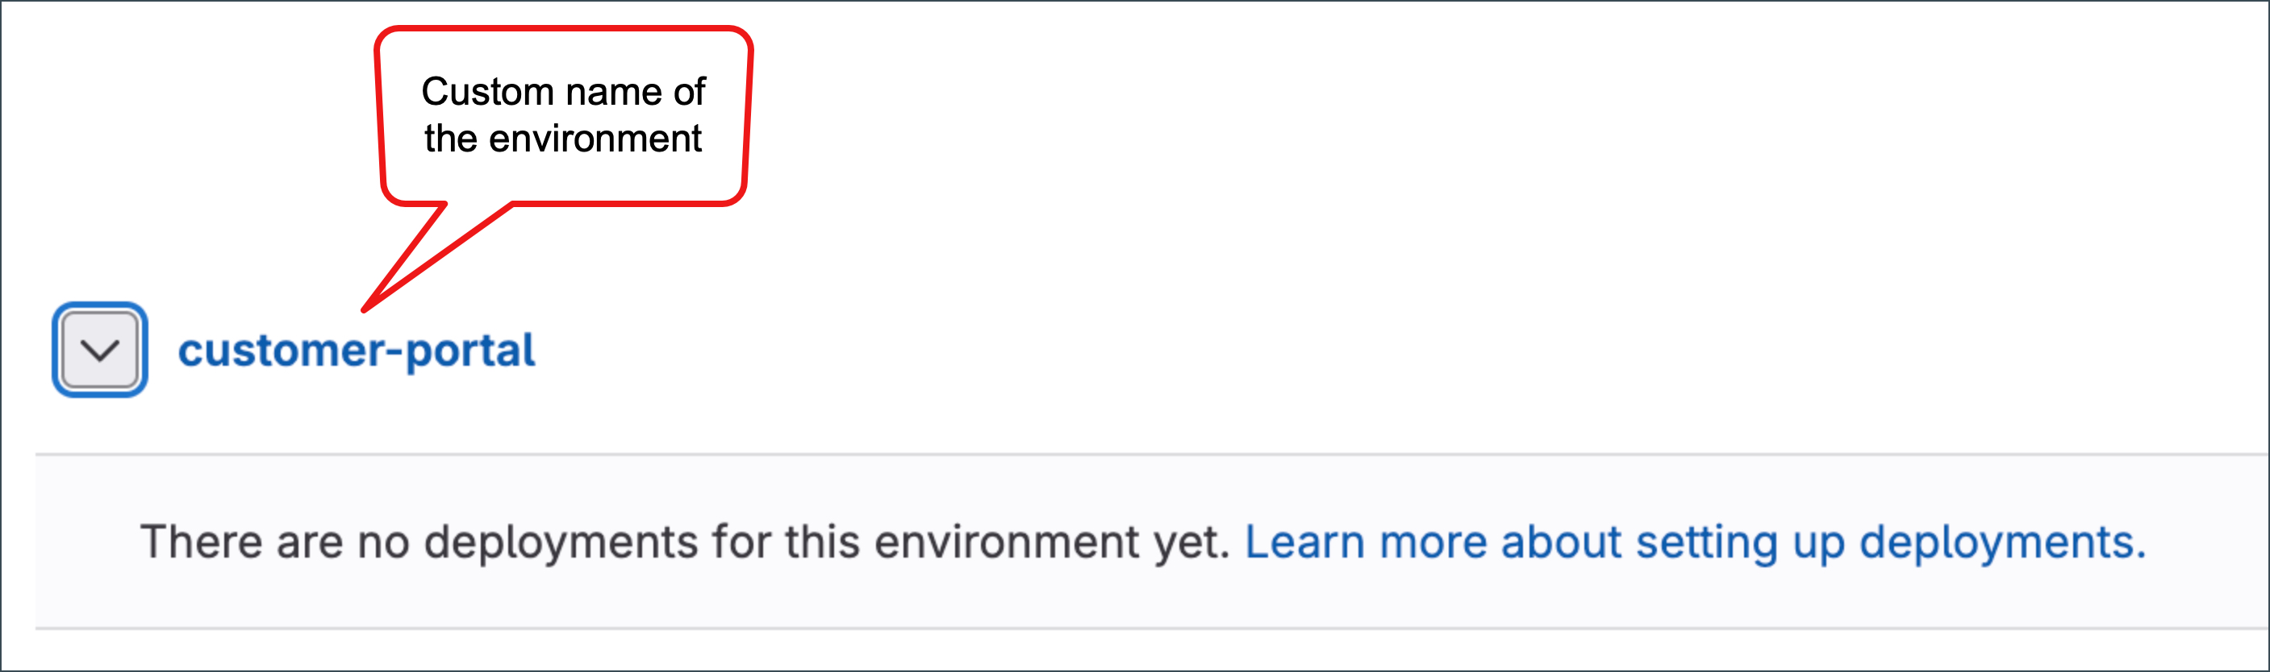Click the red callout arrow tip
This screenshot has width=2270, height=672.
click(x=365, y=309)
